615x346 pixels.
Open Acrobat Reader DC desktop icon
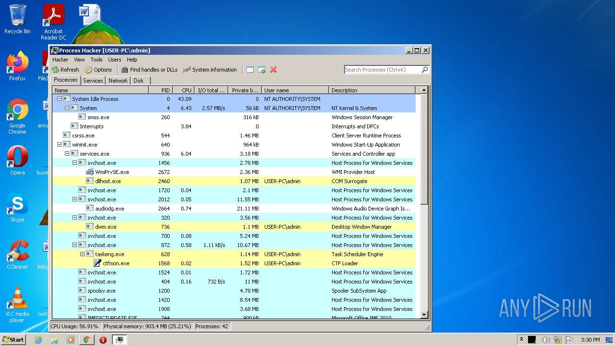click(x=53, y=22)
